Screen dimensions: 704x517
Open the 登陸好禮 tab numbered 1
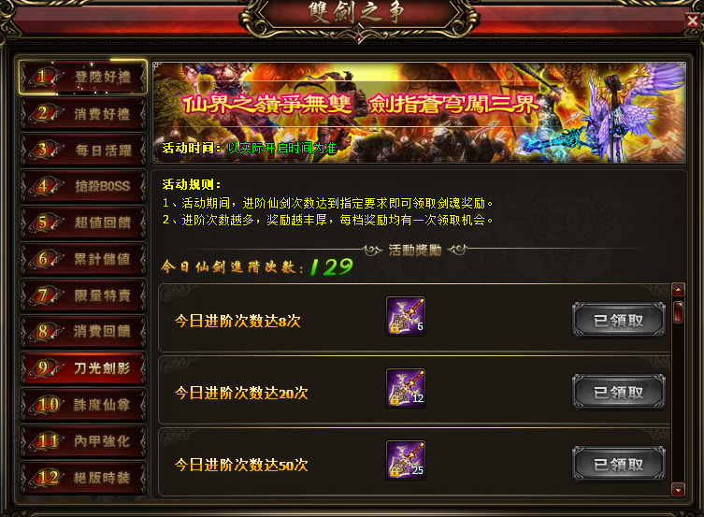click(x=83, y=77)
